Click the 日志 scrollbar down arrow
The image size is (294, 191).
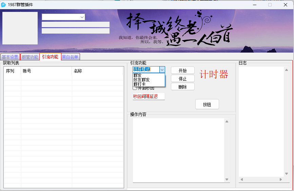287,173
